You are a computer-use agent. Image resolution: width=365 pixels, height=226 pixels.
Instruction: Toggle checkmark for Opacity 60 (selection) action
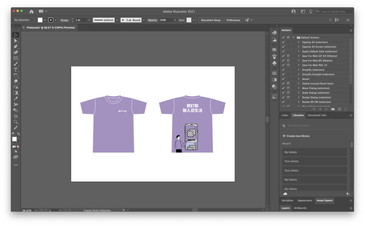click(283, 42)
